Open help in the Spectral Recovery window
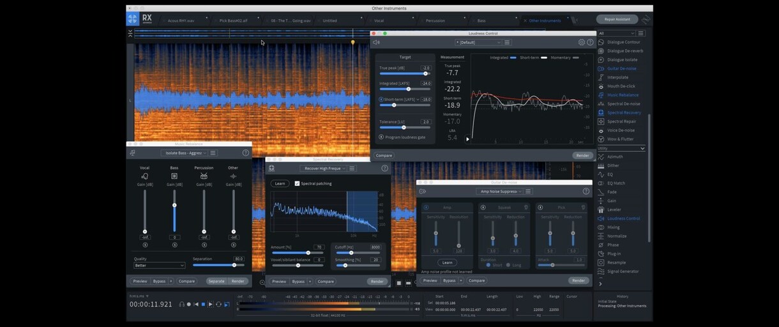Viewport: 779px width, 327px height. [385, 169]
